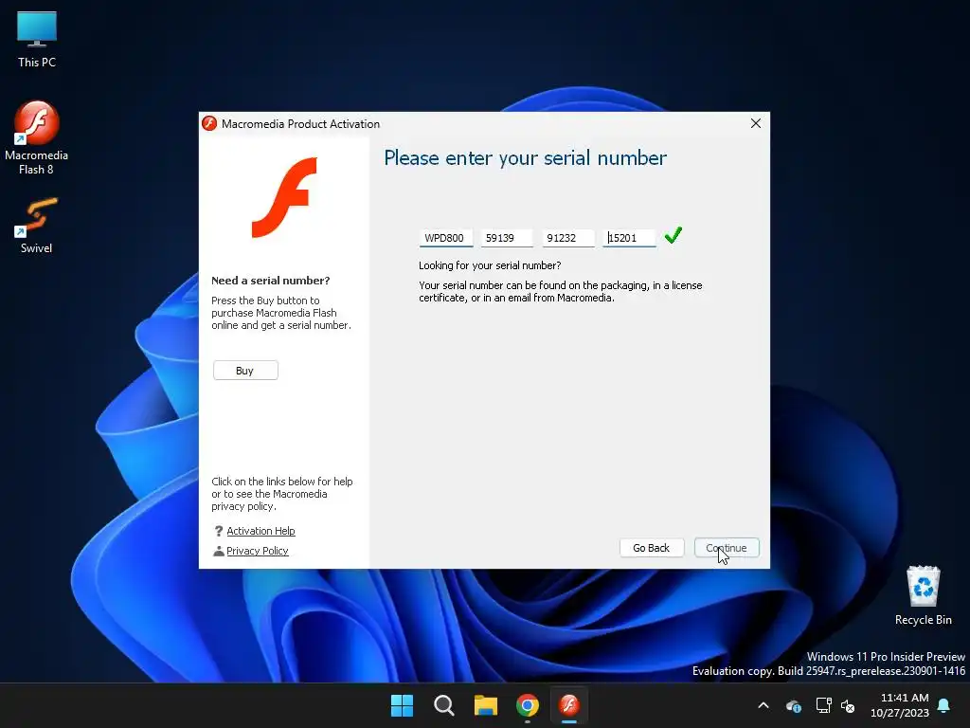Click the 'Looking for your serial number?' text
This screenshot has height=728, width=970.
point(490,265)
